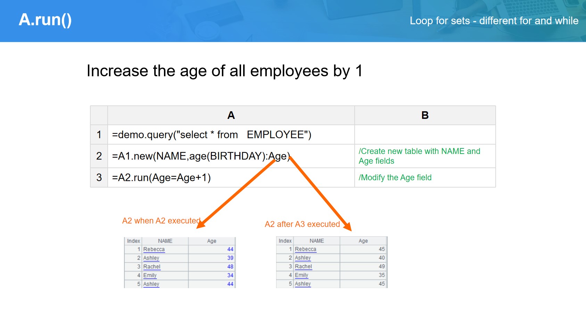Select column header B in the code grid

425,115
